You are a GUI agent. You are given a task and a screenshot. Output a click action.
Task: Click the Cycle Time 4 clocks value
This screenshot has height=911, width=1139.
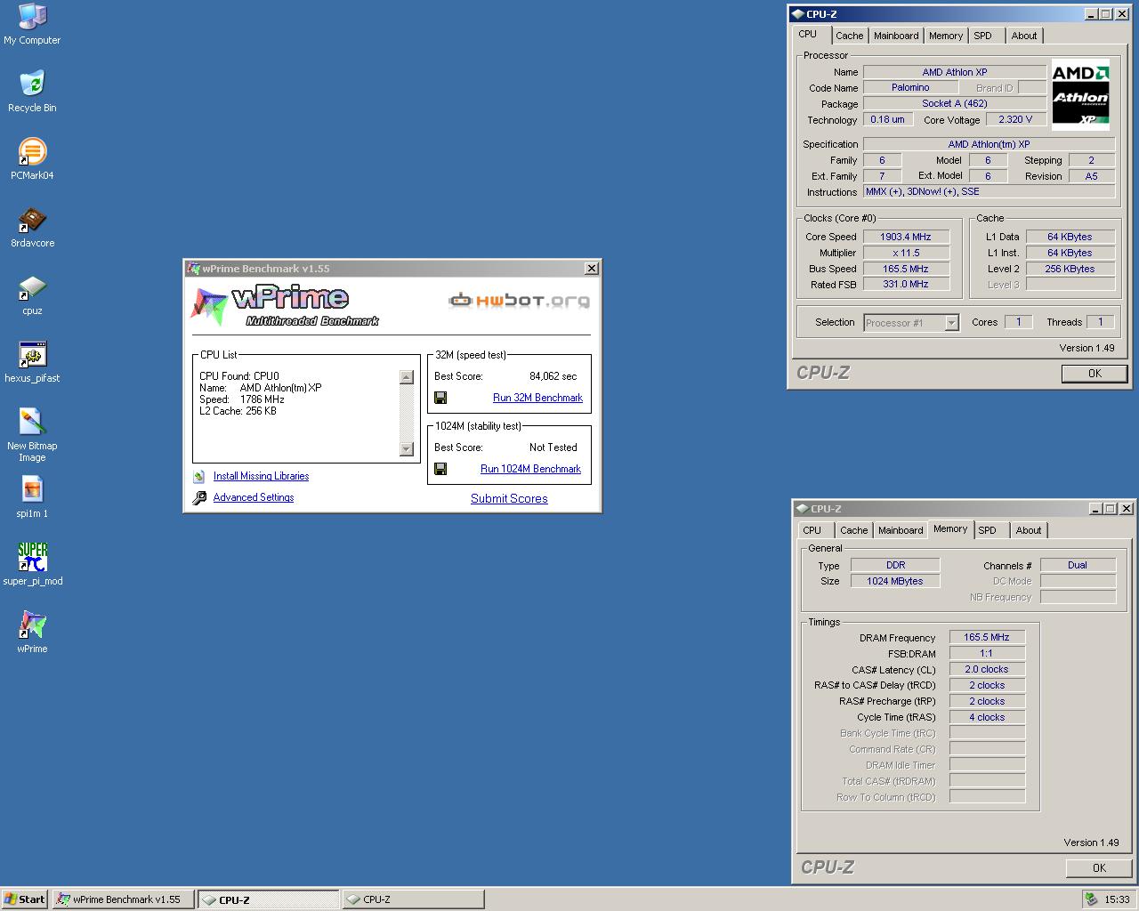pos(987,717)
